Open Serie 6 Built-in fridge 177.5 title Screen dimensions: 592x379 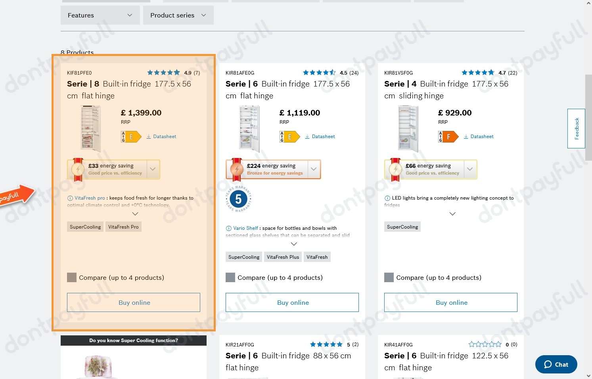(x=288, y=90)
